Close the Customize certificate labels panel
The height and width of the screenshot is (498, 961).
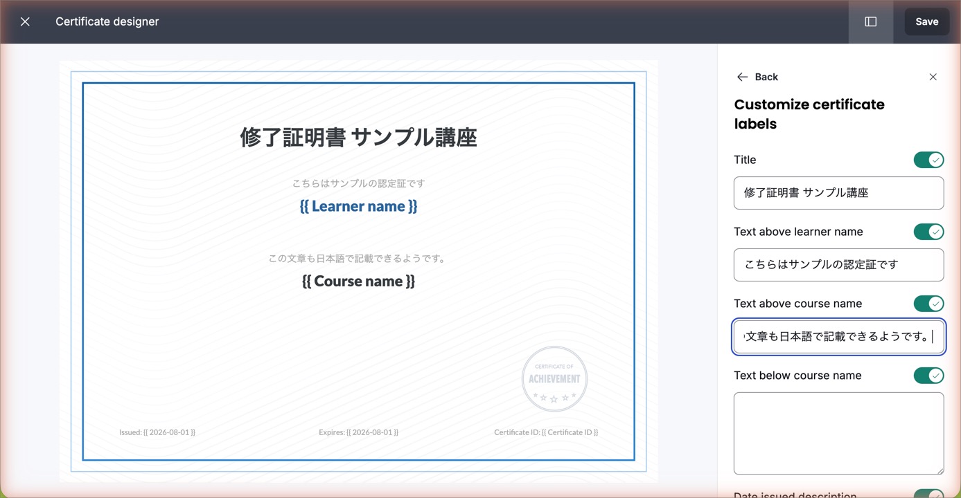point(933,77)
